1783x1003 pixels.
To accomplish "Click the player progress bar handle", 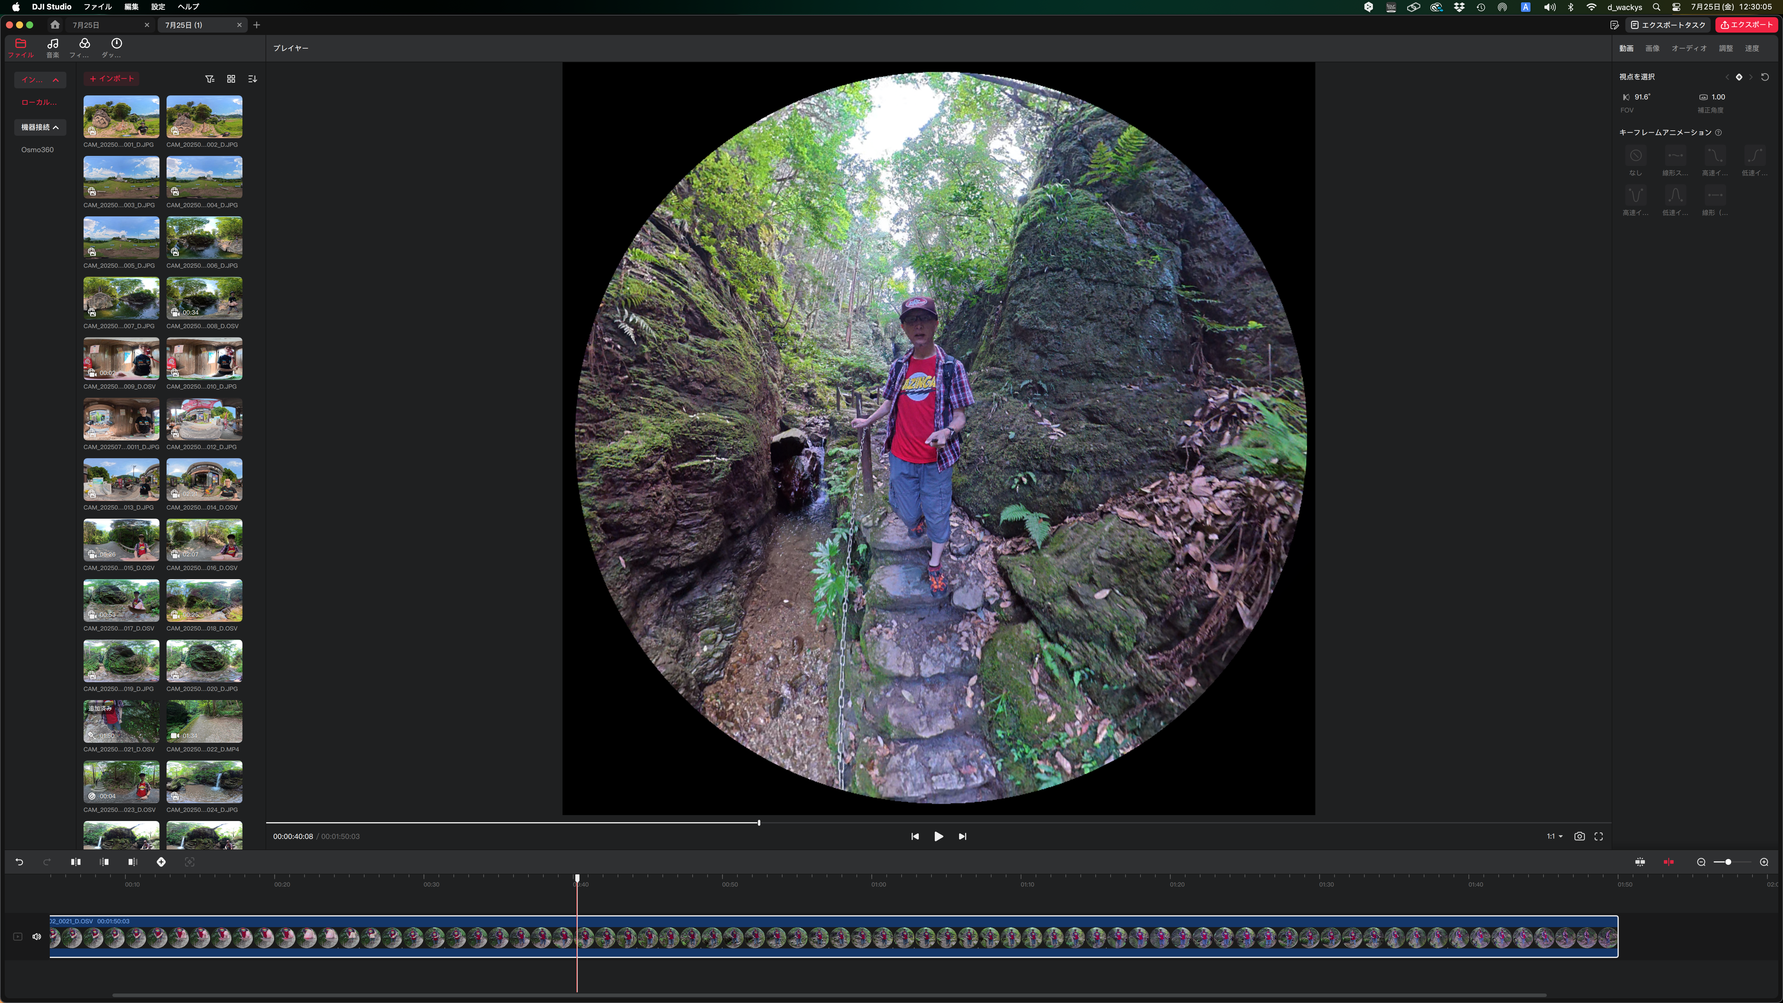I will point(759,823).
